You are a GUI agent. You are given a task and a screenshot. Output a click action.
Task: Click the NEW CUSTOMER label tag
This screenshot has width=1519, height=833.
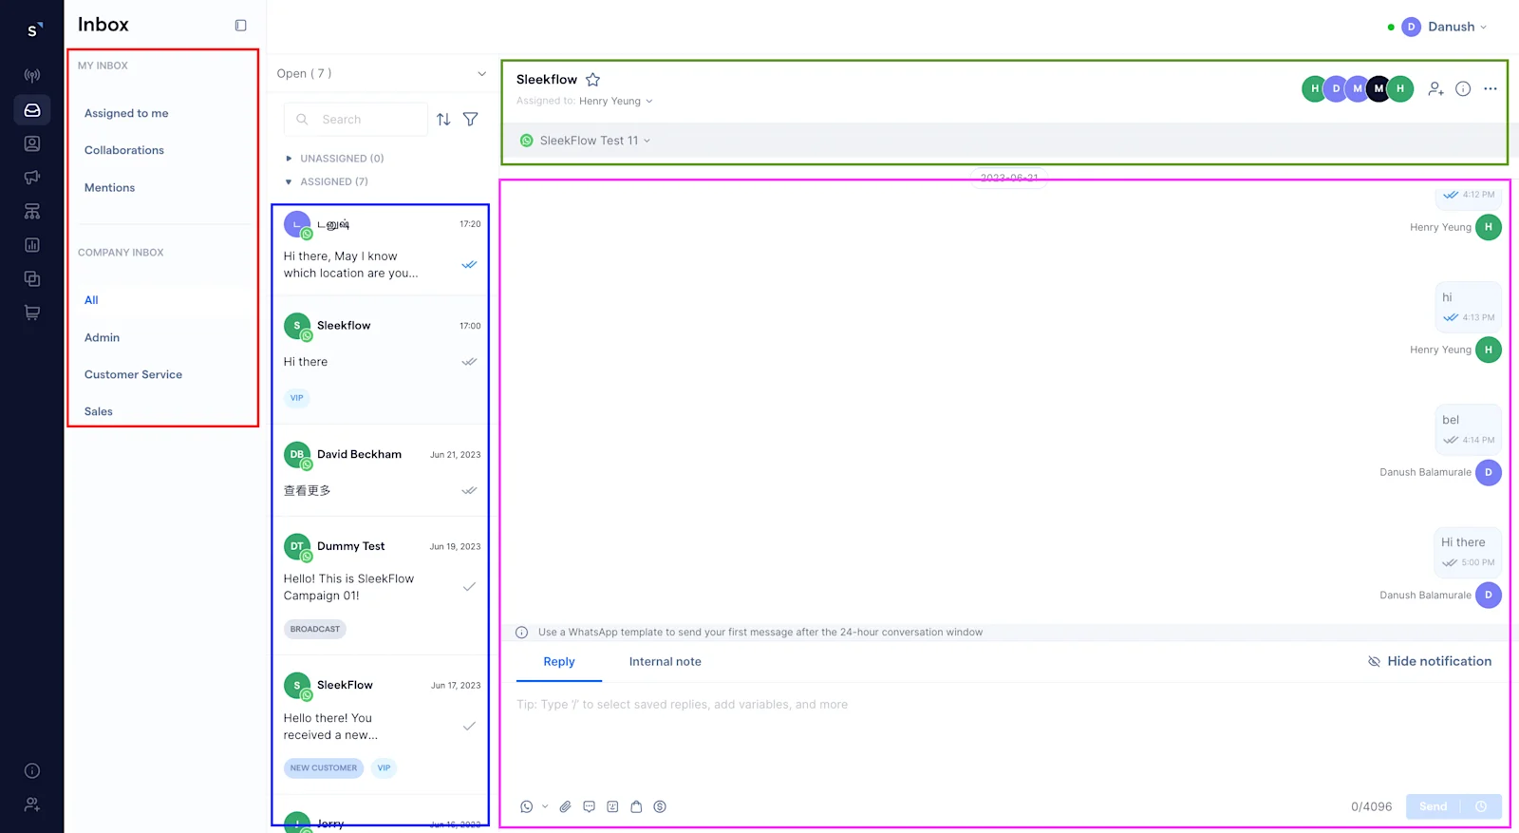tap(324, 767)
